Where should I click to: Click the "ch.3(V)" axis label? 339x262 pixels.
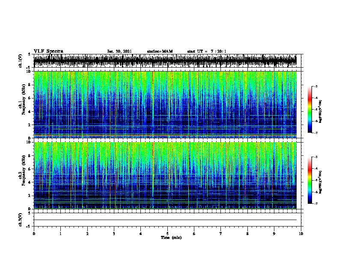(21, 220)
